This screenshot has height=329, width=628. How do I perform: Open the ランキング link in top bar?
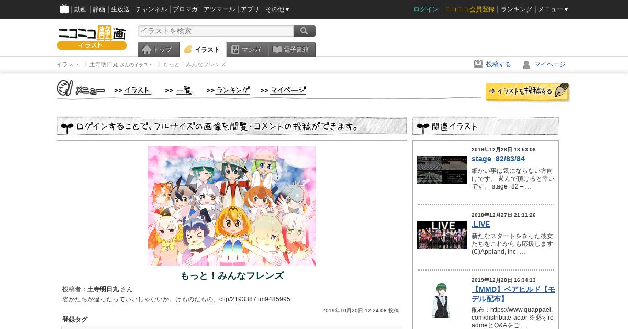(517, 9)
